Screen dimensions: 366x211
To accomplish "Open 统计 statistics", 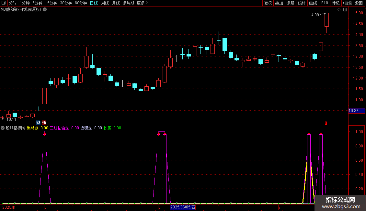I will [302, 3].
